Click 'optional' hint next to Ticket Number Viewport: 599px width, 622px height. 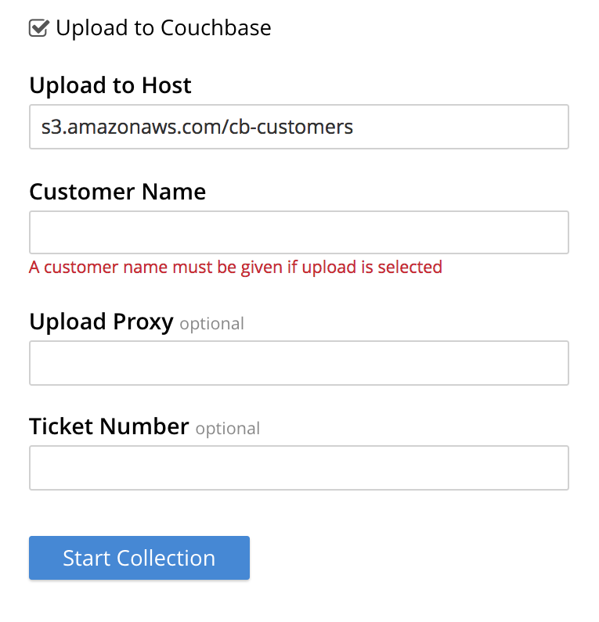coord(228,429)
